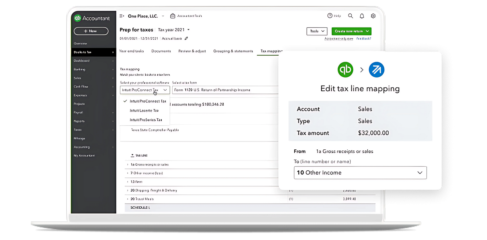Click the + New button in sidebar

[91, 31]
